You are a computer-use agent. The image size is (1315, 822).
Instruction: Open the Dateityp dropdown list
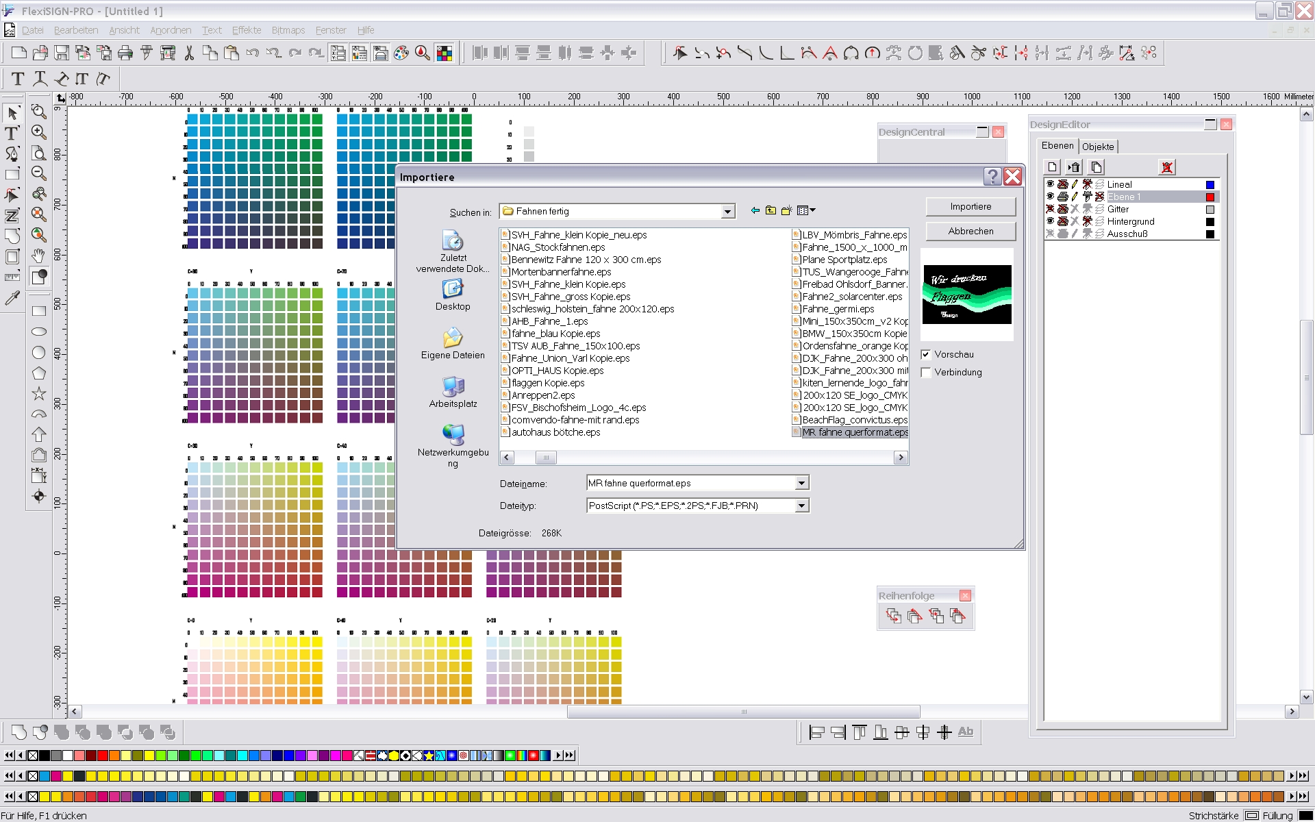click(x=801, y=506)
